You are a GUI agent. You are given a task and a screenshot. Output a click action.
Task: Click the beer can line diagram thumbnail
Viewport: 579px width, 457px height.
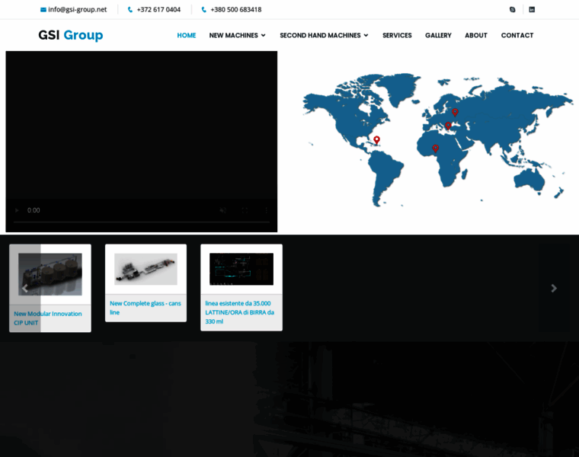pyautogui.click(x=241, y=269)
